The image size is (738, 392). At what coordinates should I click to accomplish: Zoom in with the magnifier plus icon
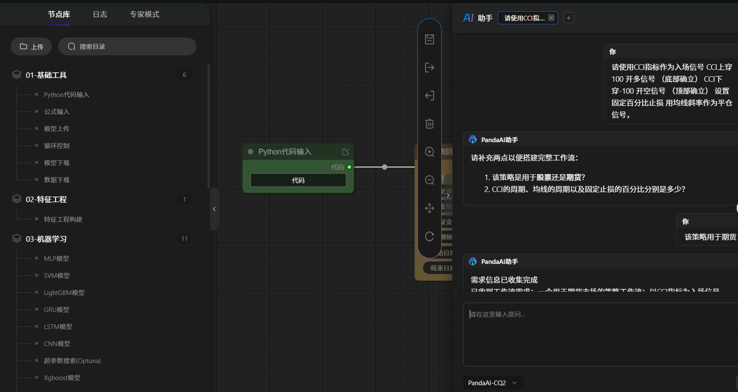(x=429, y=152)
